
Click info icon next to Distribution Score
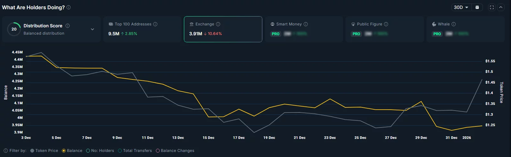(x=68, y=26)
